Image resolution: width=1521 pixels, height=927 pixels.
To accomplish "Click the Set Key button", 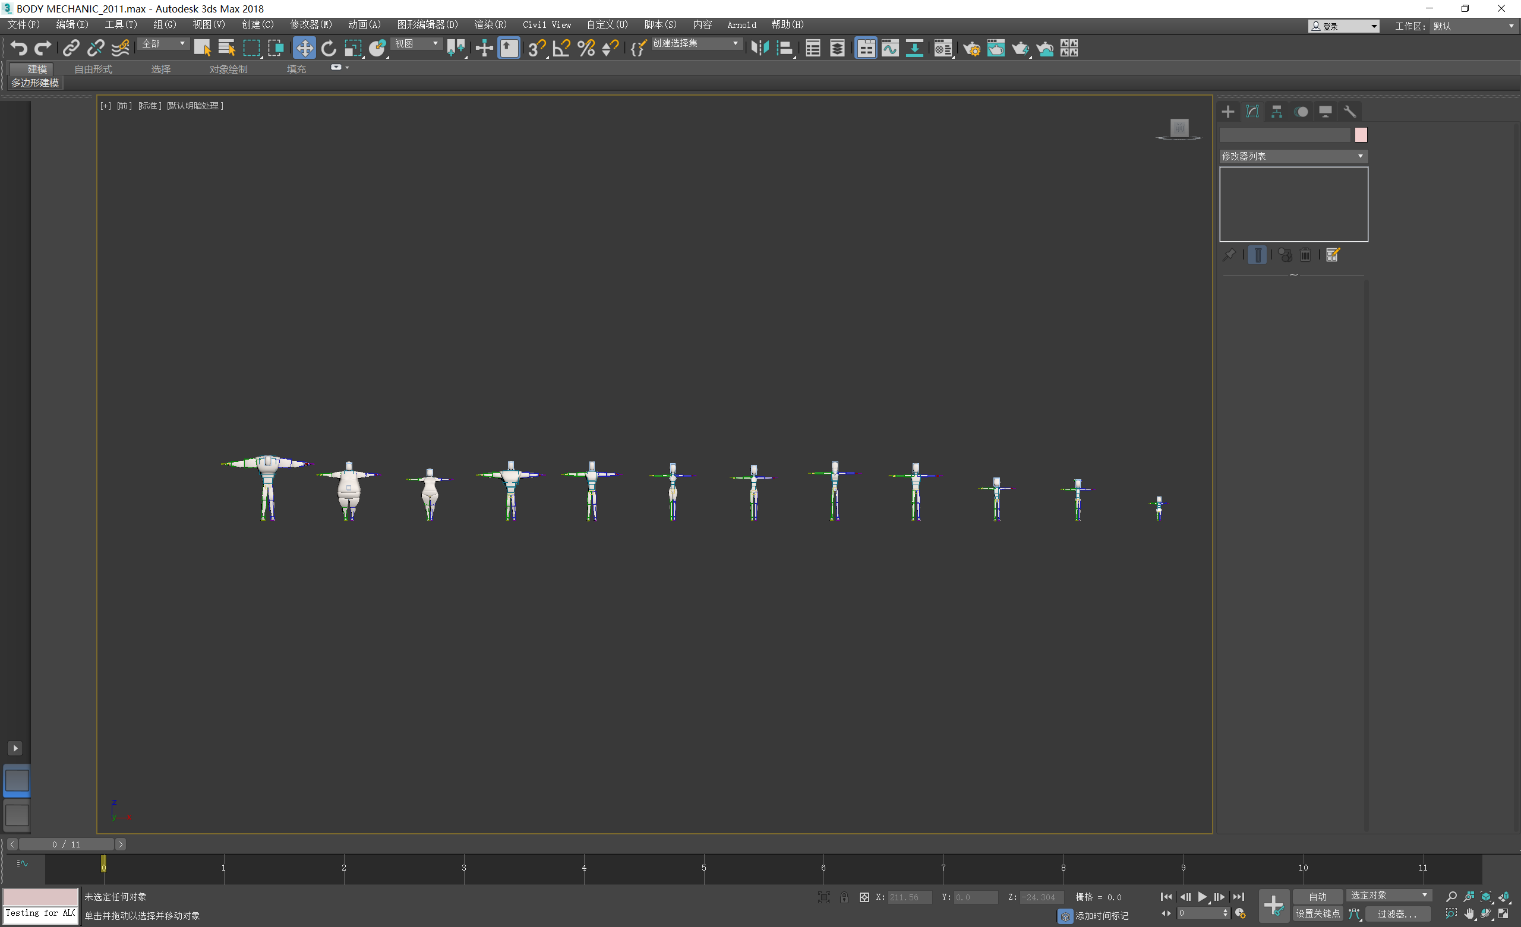I will [x=1317, y=913].
